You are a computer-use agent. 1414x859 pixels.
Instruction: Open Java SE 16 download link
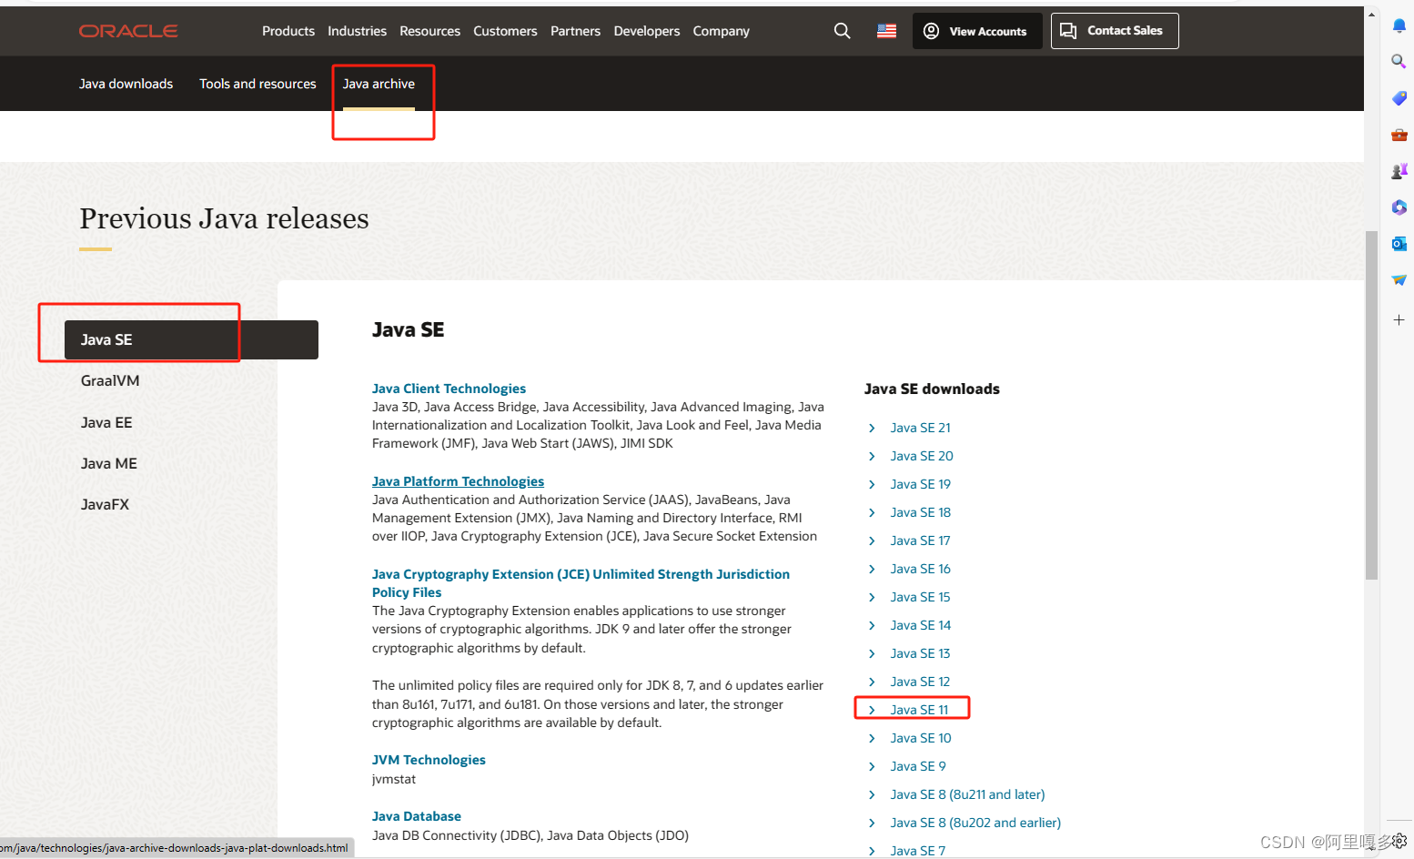920,569
